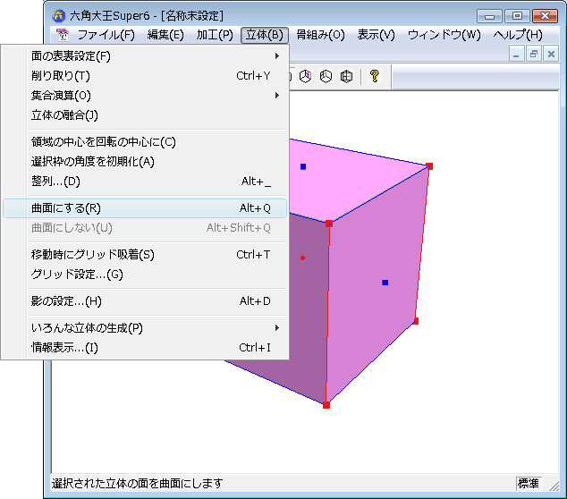Viewport: 567px width, 499px height.
Task: Click red vertex at cube top-right corner
Action: pyautogui.click(x=429, y=166)
